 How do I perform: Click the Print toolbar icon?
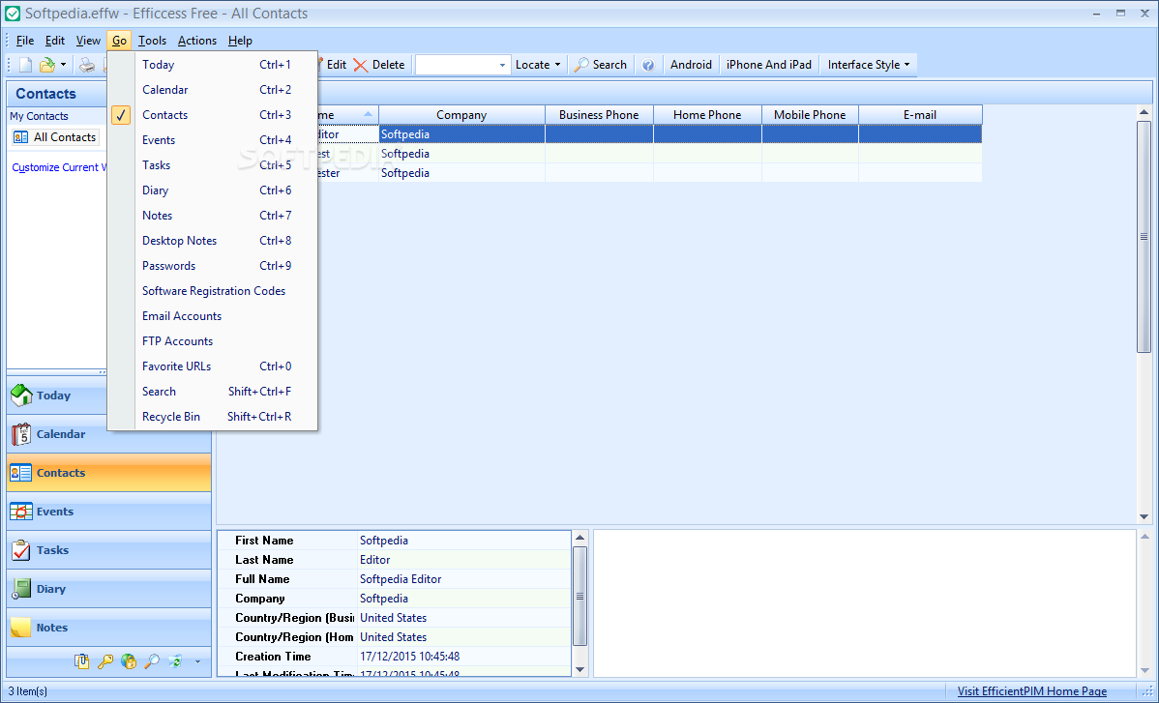[87, 65]
